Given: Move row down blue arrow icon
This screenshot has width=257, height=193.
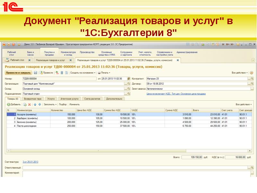Looking at the screenshot, I should 40,104.
